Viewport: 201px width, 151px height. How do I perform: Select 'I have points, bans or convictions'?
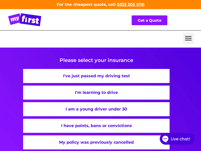(x=96, y=126)
